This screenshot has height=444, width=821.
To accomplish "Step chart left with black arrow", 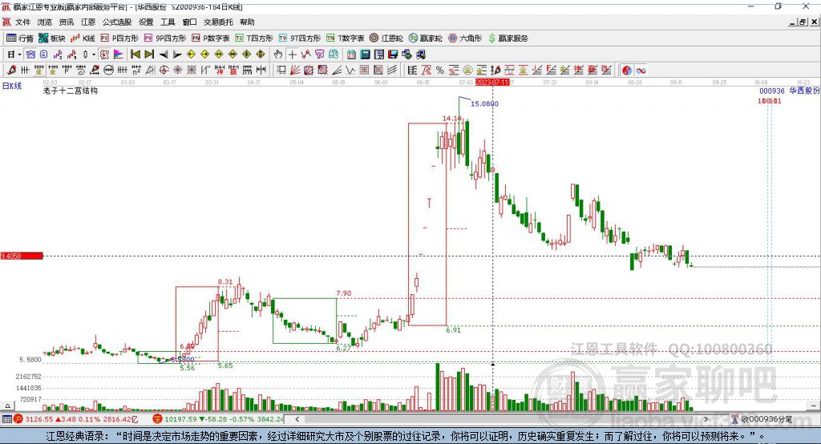I will 164,54.
